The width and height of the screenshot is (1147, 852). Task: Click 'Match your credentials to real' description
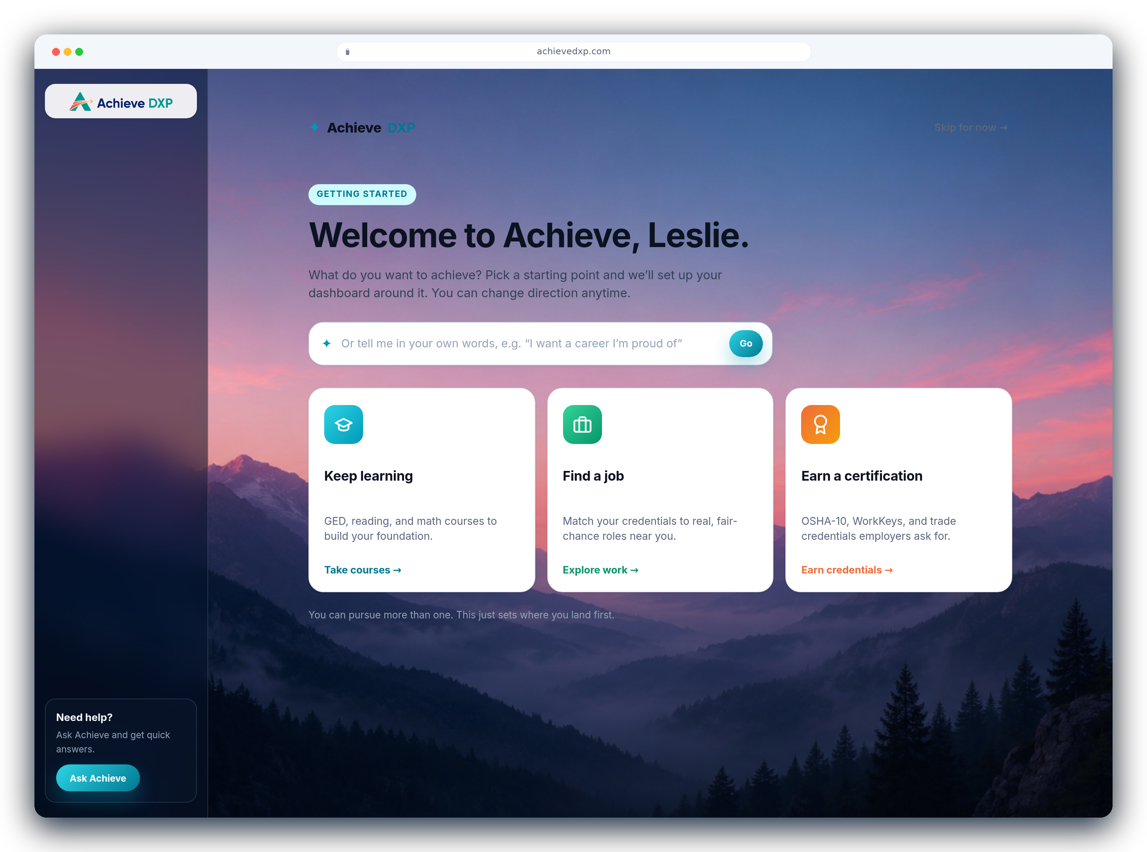650,529
